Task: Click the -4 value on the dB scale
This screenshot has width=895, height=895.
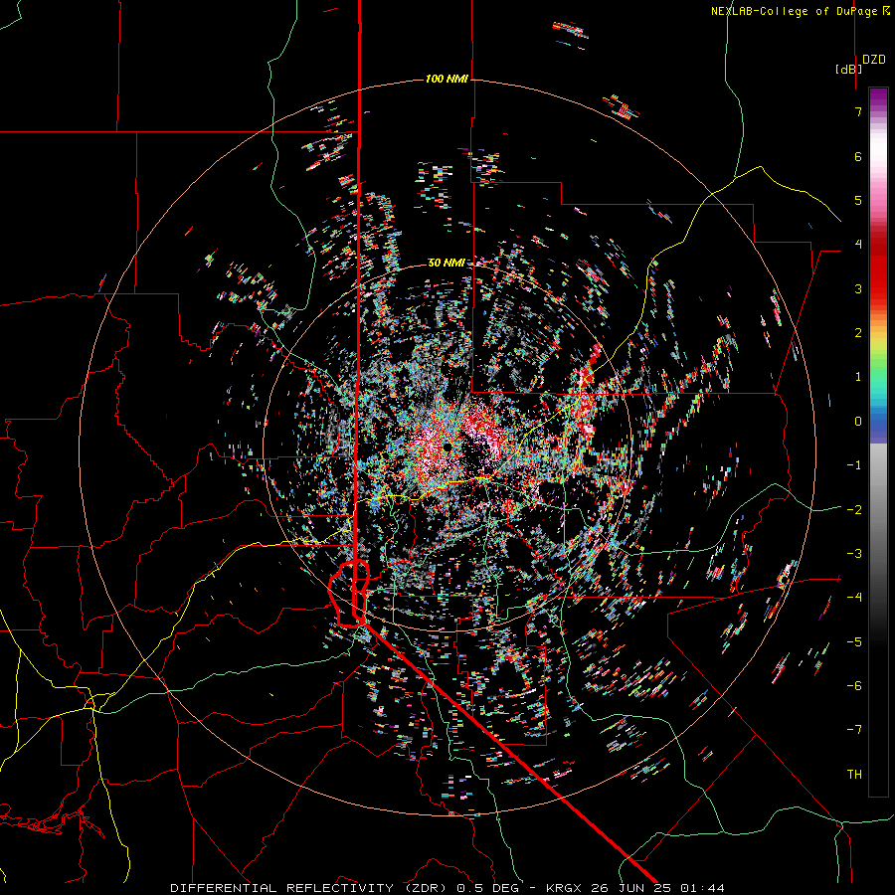Action: 854,598
